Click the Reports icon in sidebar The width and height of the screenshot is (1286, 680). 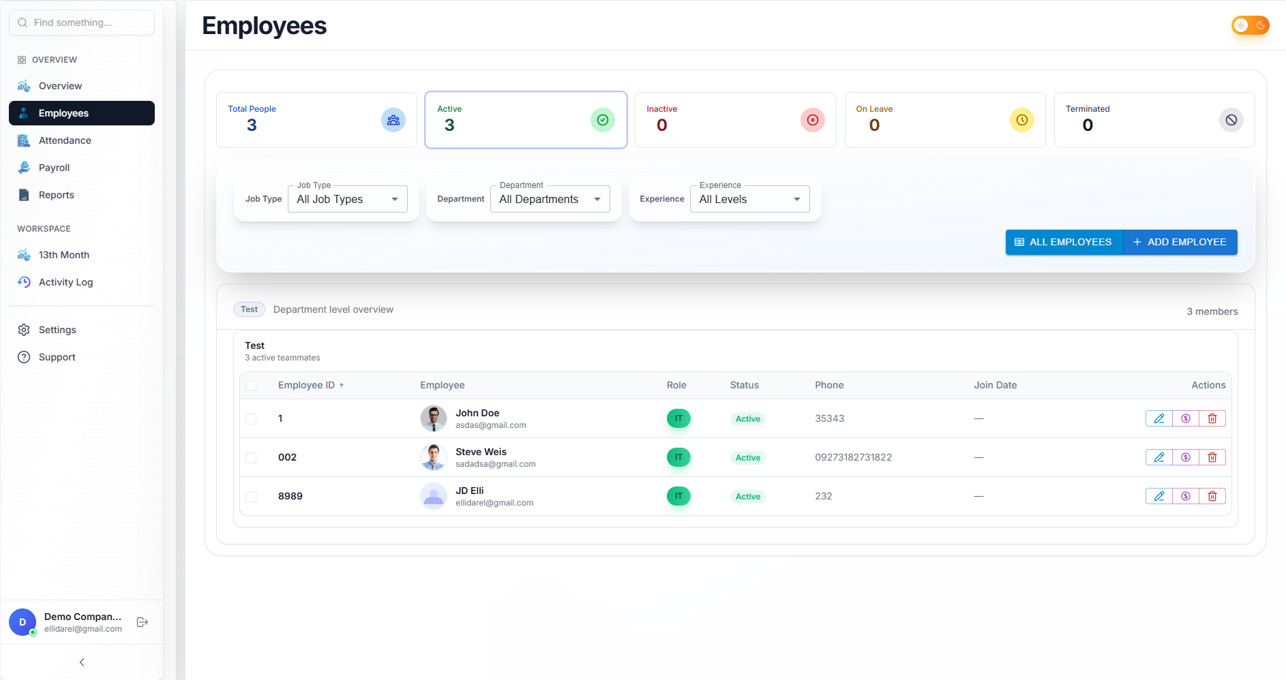(x=23, y=195)
